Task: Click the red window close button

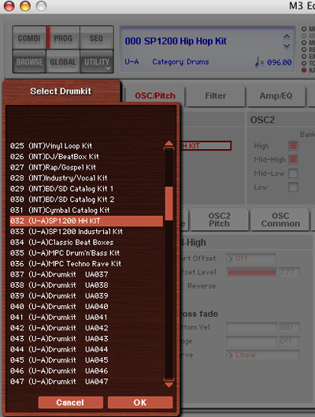Action: click(x=9, y=6)
